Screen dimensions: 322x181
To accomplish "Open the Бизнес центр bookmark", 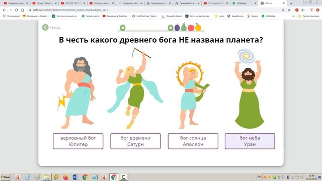I will tap(91, 16).
